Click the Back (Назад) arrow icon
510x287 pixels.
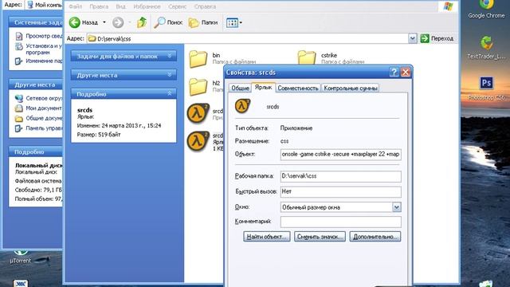point(74,22)
